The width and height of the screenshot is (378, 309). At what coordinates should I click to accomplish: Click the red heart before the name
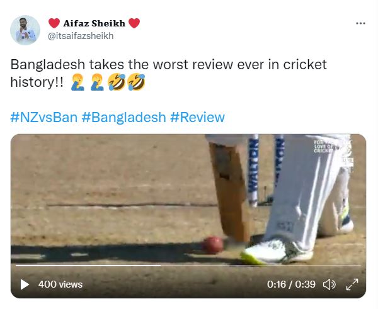54,23
